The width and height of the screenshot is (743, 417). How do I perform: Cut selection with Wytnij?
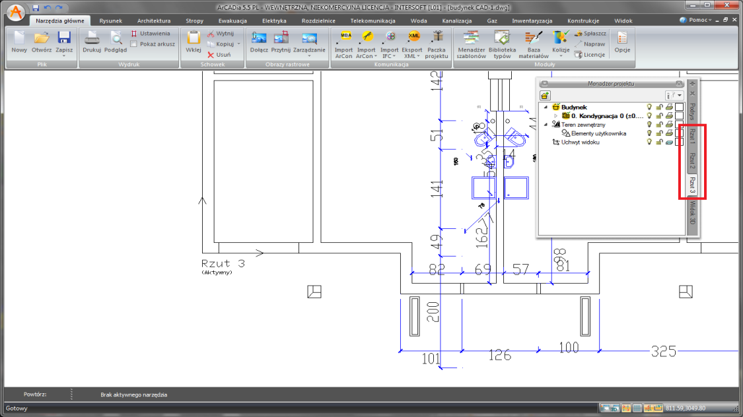[x=221, y=34]
